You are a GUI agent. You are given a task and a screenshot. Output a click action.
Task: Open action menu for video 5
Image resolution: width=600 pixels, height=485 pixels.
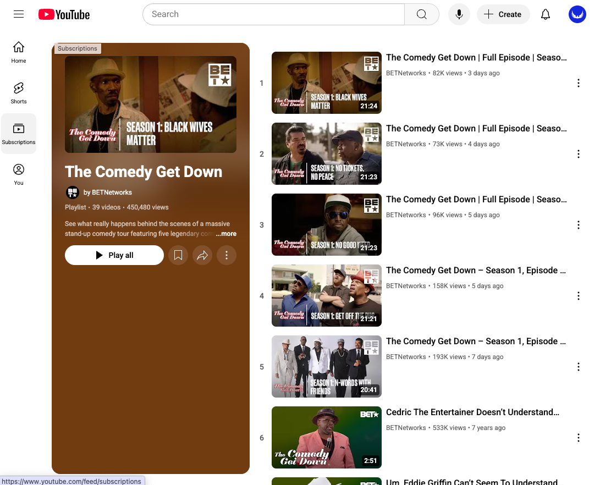point(578,367)
